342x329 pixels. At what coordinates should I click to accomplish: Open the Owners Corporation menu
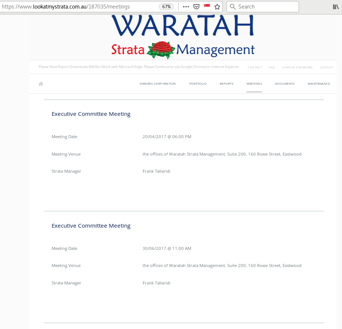(x=157, y=84)
